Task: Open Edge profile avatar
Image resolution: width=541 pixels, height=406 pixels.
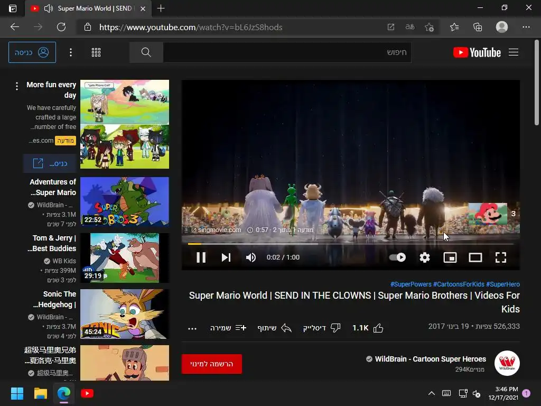Action: tap(502, 27)
